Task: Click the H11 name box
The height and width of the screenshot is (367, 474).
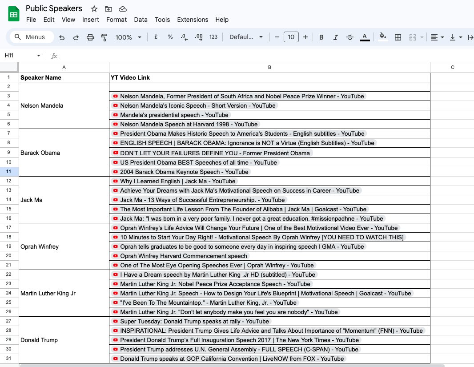Action: pos(18,56)
